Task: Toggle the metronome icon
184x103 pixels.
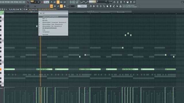Action: 51,2
